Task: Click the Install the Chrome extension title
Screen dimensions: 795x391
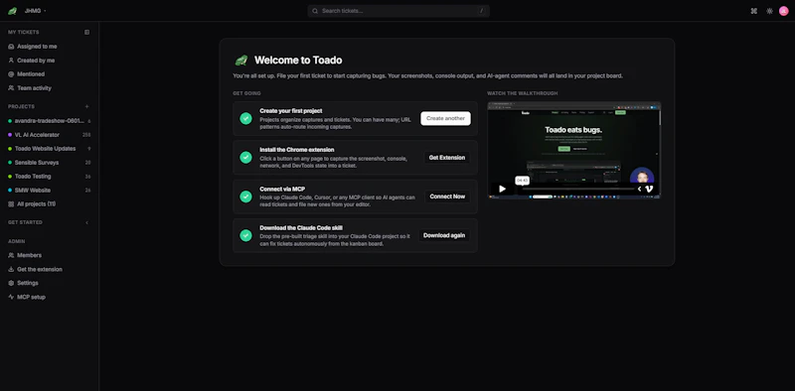Action: tap(296, 150)
